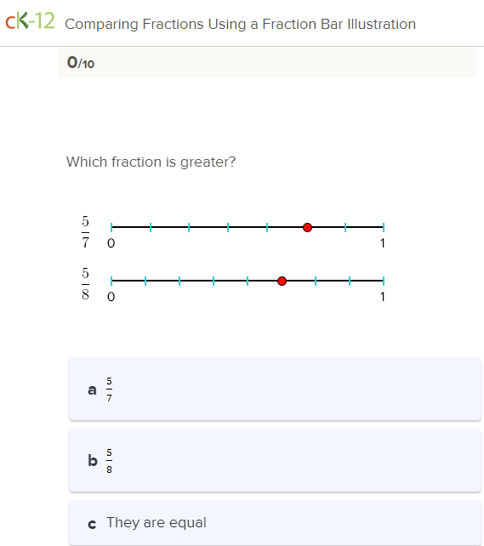Click the question text Which fraction is greater?
The image size is (484, 546).
151,162
